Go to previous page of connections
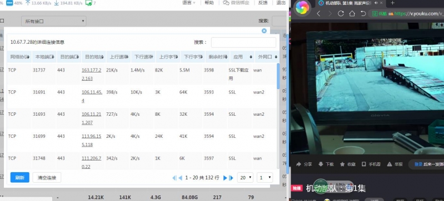444x201 pixels. coord(181,178)
